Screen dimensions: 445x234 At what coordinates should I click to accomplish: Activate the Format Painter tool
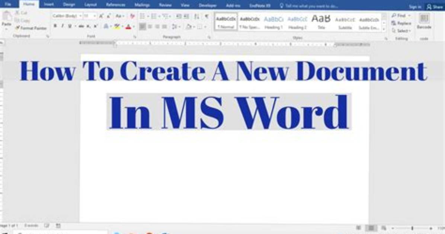(31, 28)
